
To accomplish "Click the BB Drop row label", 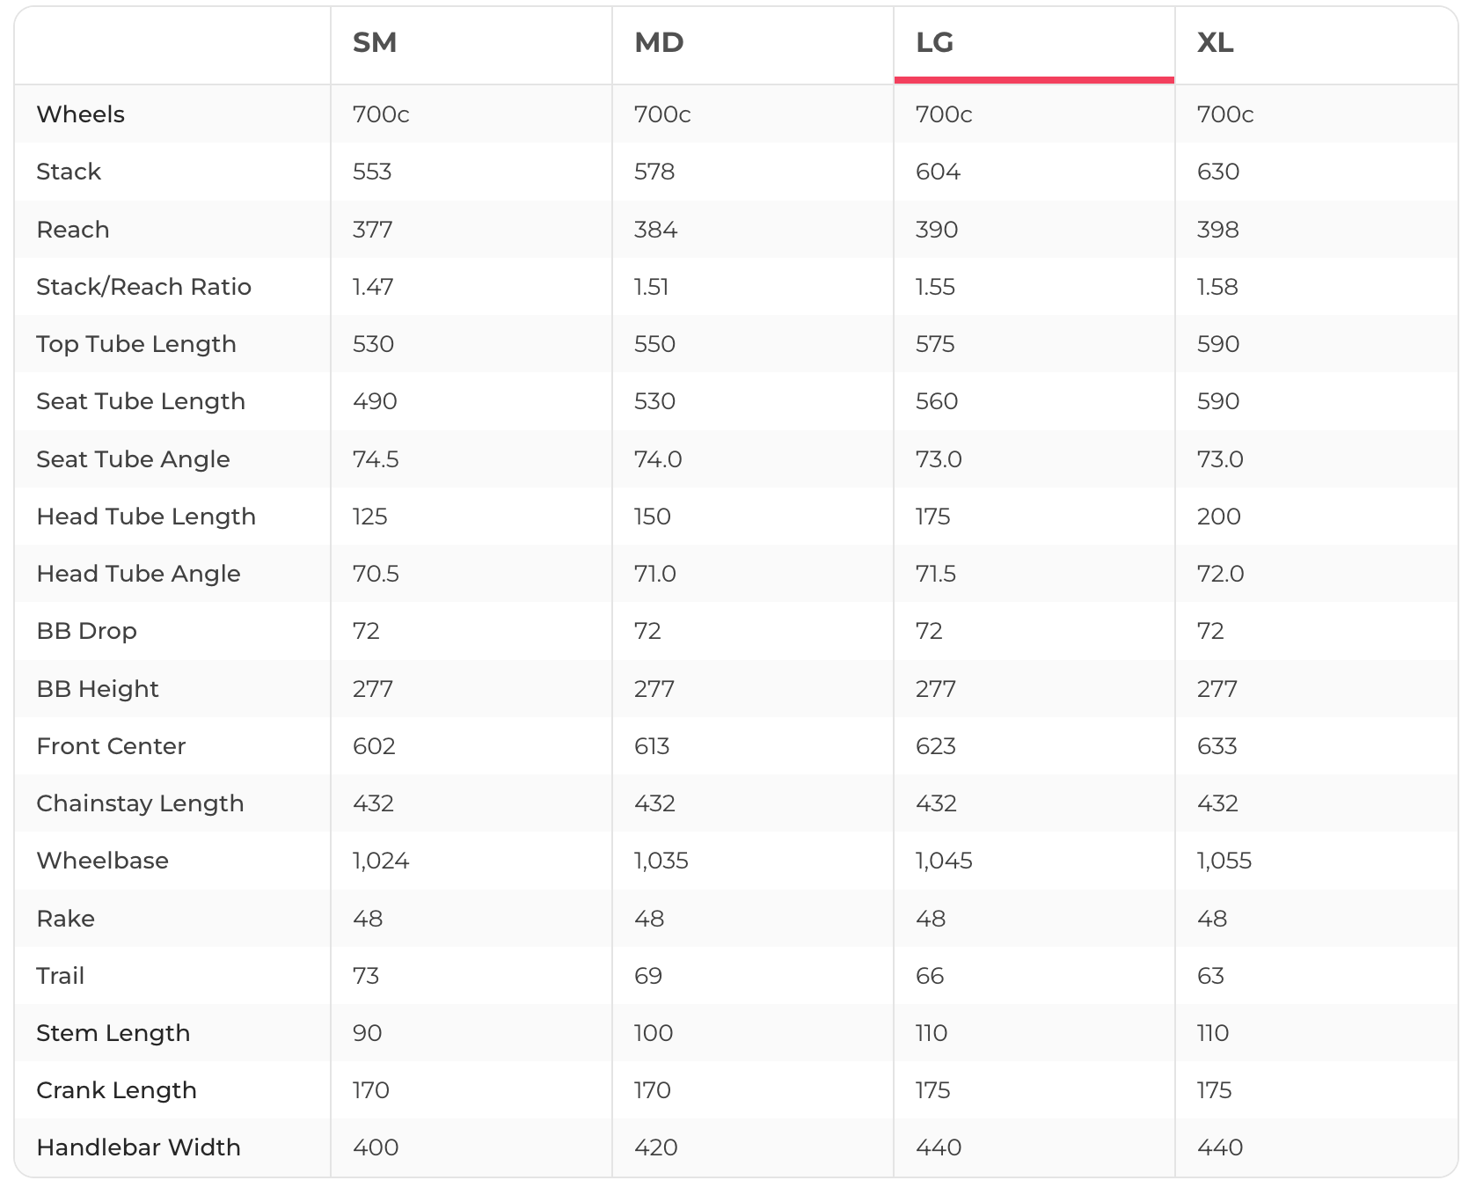I will coord(86,631).
